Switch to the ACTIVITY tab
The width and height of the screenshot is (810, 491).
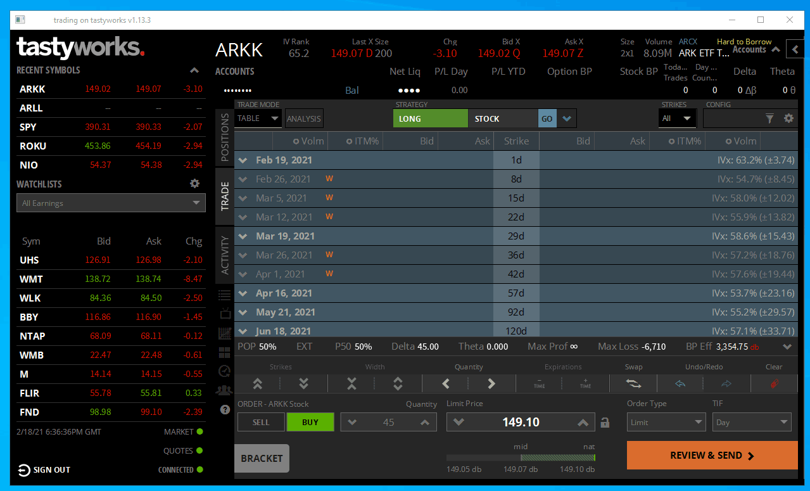[224, 255]
